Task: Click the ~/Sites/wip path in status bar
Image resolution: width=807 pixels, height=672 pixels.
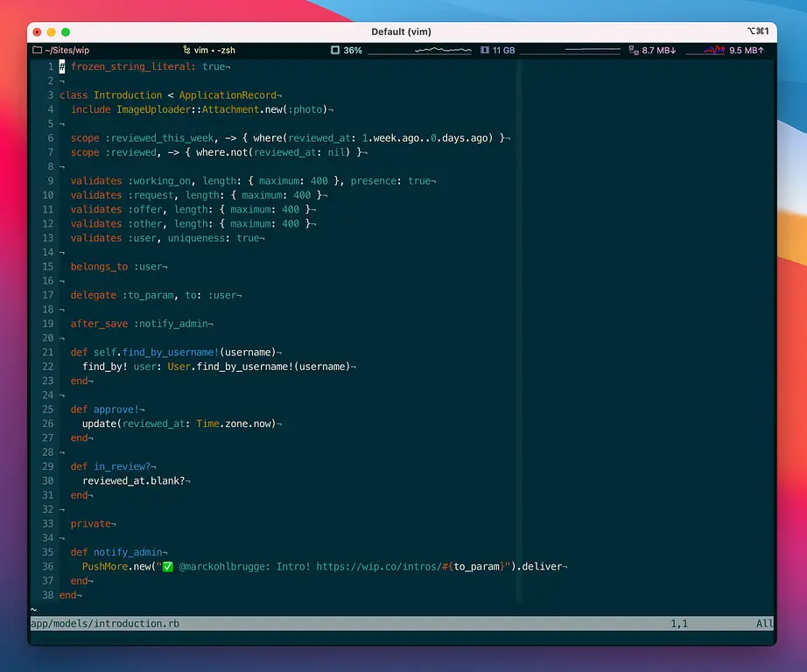Action: (x=67, y=51)
